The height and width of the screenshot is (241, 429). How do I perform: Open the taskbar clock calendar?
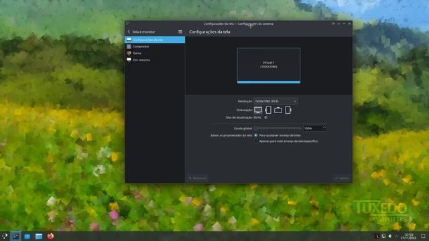coord(409,236)
